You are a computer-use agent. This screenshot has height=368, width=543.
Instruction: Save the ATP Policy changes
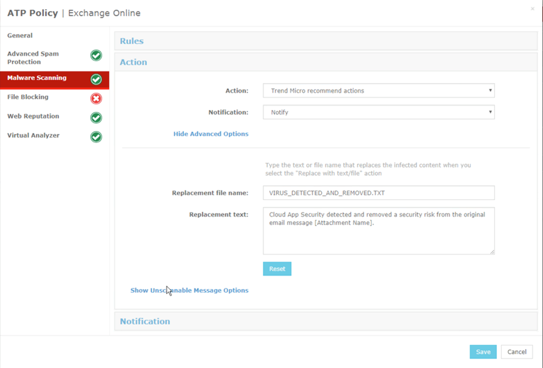[483, 351]
